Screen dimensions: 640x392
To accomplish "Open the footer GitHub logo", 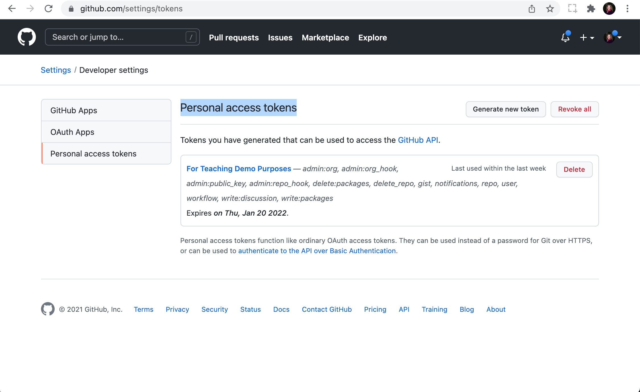I will coord(47,309).
